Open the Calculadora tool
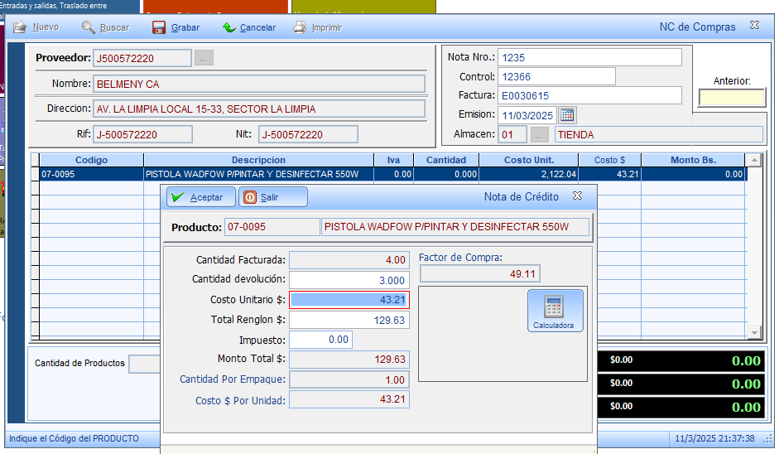Screen dimensions: 784x454 click(x=555, y=312)
